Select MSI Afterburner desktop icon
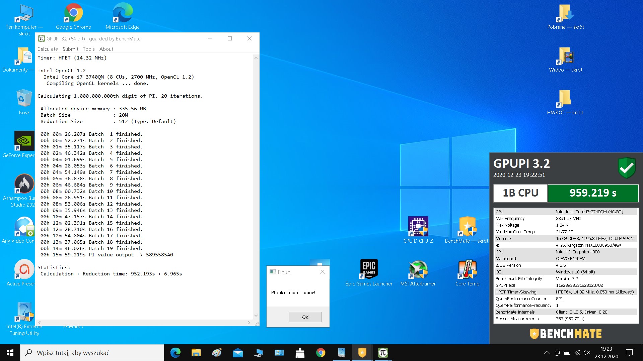 coord(418,273)
